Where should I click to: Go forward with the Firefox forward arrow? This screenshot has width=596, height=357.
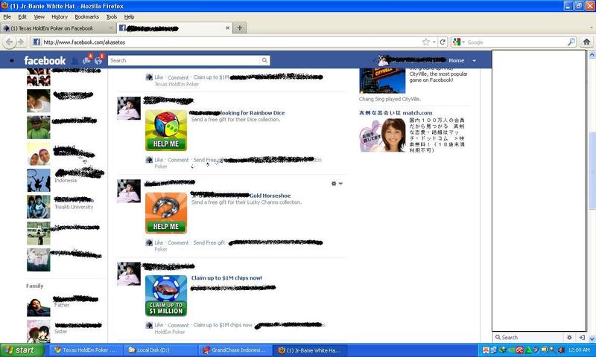pos(21,42)
